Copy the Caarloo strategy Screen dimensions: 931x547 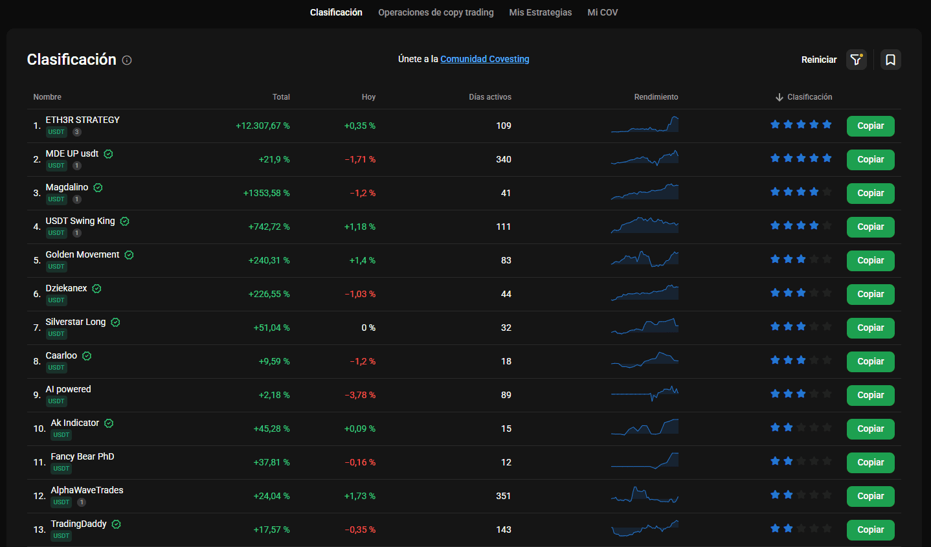coord(871,362)
